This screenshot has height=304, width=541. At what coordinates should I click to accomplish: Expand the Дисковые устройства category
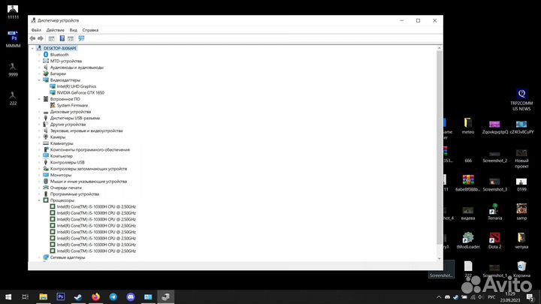39,112
